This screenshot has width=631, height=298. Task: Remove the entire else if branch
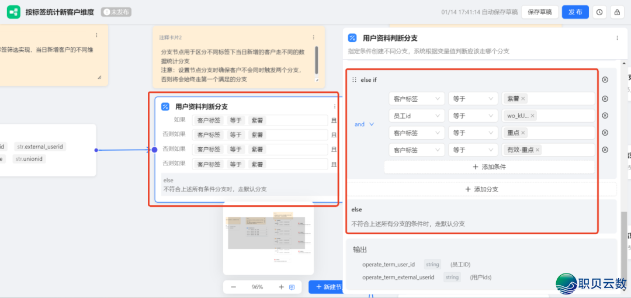click(605, 79)
